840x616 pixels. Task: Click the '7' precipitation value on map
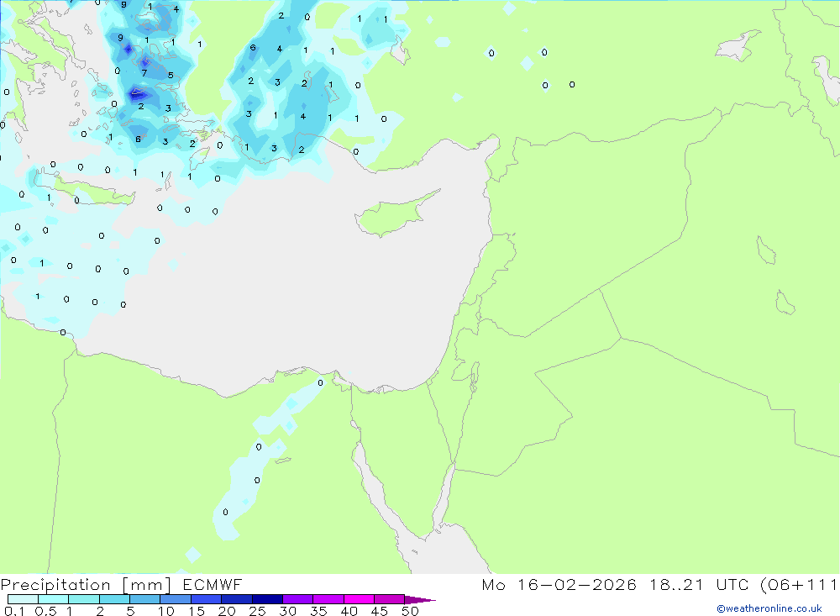coord(144,73)
